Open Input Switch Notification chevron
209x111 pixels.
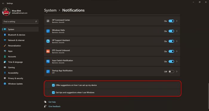pyautogui.click(x=177, y=61)
